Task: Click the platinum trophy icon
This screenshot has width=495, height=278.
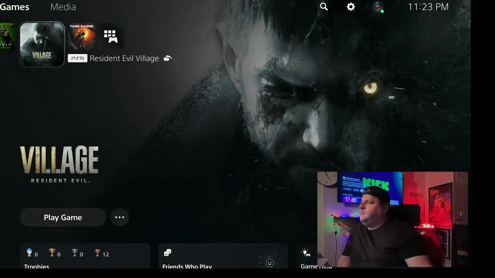Action: [x=29, y=253]
